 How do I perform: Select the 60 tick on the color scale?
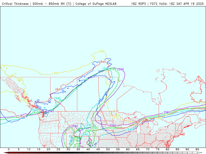[128, 149]
